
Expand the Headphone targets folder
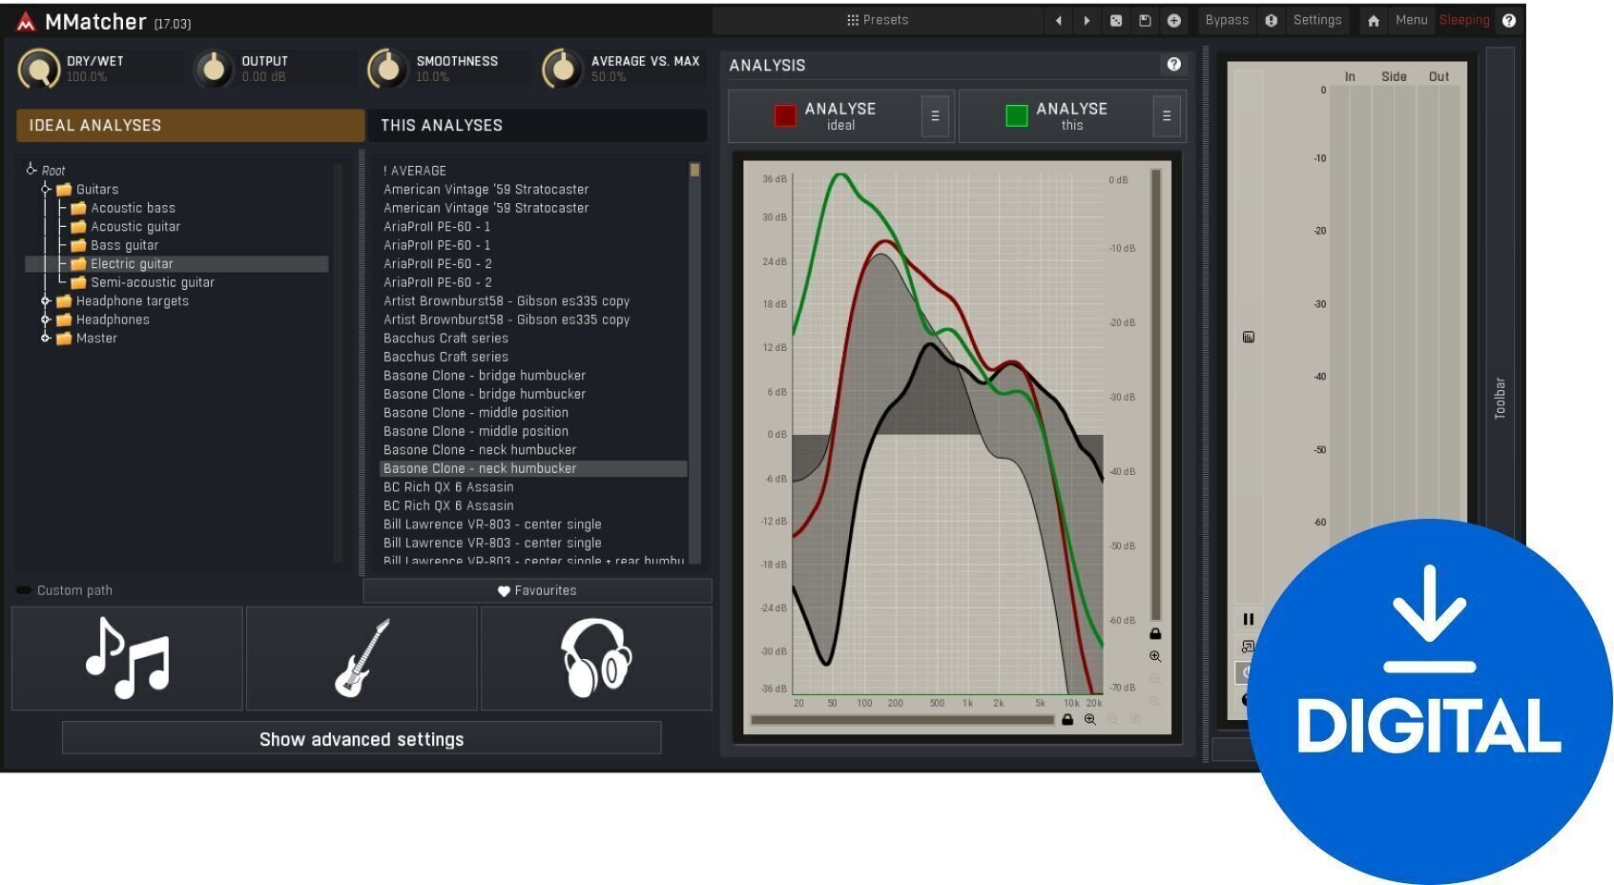coord(45,301)
